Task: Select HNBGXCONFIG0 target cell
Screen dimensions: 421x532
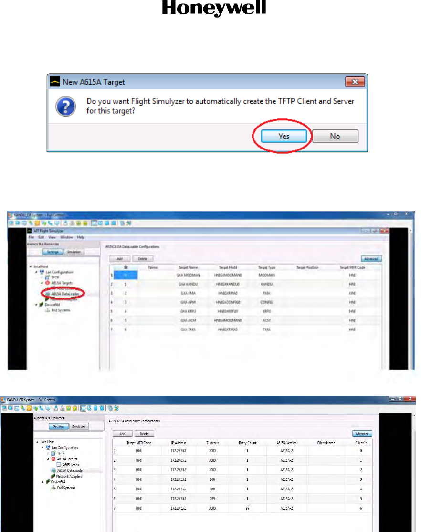Action: 228,302
